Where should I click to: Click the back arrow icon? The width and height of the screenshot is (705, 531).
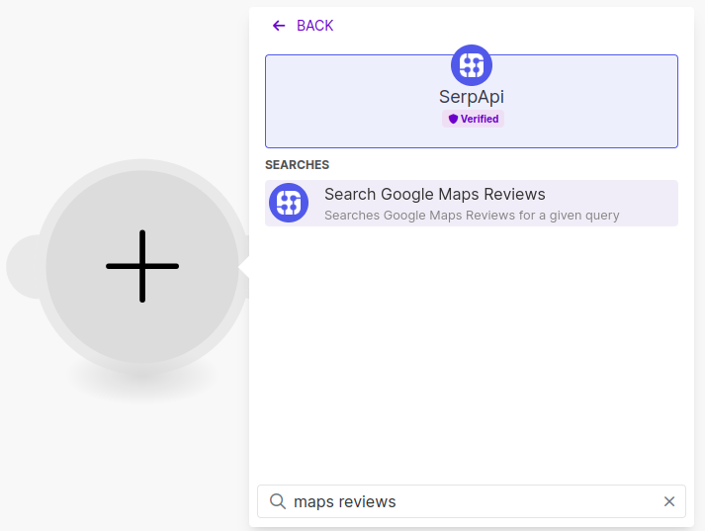[279, 26]
